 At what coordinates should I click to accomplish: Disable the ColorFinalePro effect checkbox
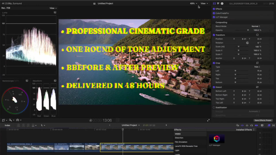pyautogui.click(x=214, y=13)
